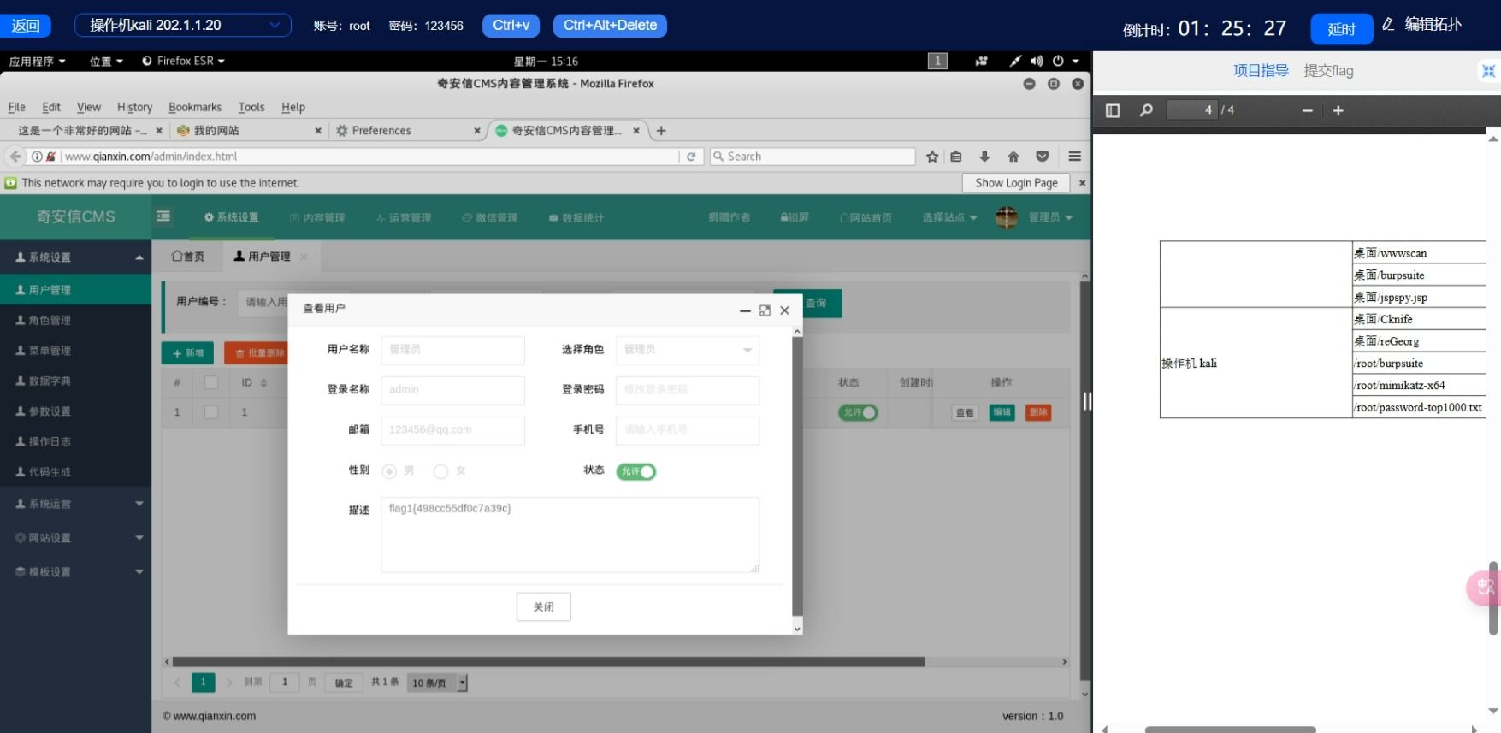
Task: Click the 延时 extend time button
Action: 1341,29
